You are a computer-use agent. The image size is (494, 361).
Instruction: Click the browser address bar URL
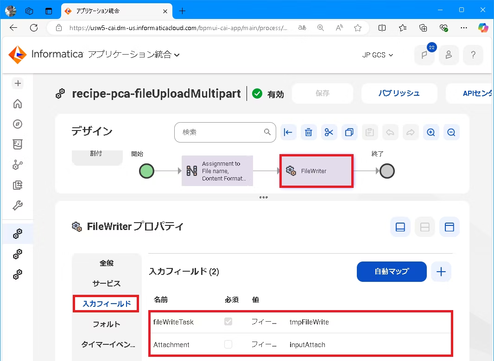tap(178, 28)
